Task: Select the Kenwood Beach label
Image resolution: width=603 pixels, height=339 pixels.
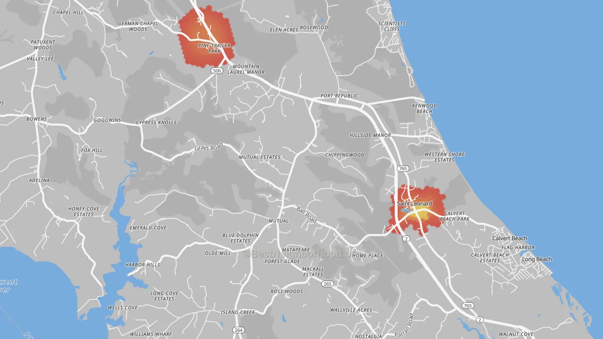Action: (424, 108)
